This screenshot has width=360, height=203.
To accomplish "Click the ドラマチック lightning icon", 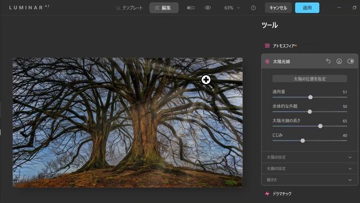I will coord(267,194).
